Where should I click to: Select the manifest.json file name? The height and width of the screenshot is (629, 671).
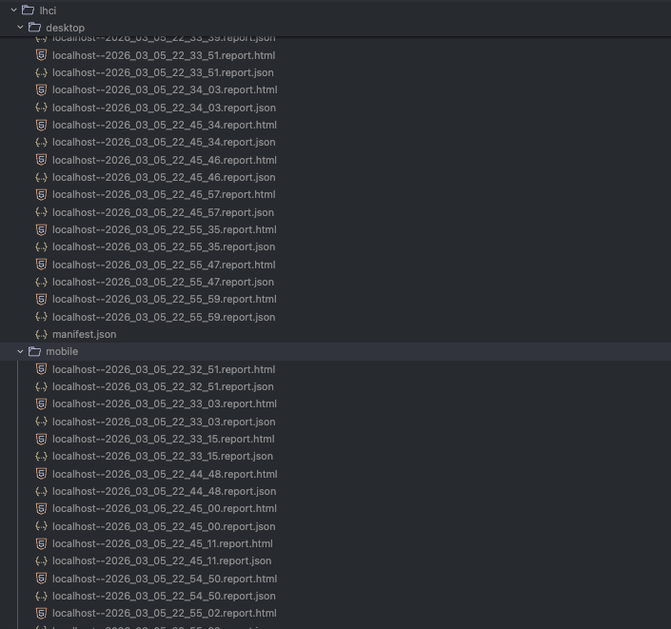coord(84,335)
